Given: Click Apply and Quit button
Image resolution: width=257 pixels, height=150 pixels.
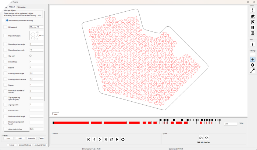Looking at the screenshot, I should (x=40, y=145).
